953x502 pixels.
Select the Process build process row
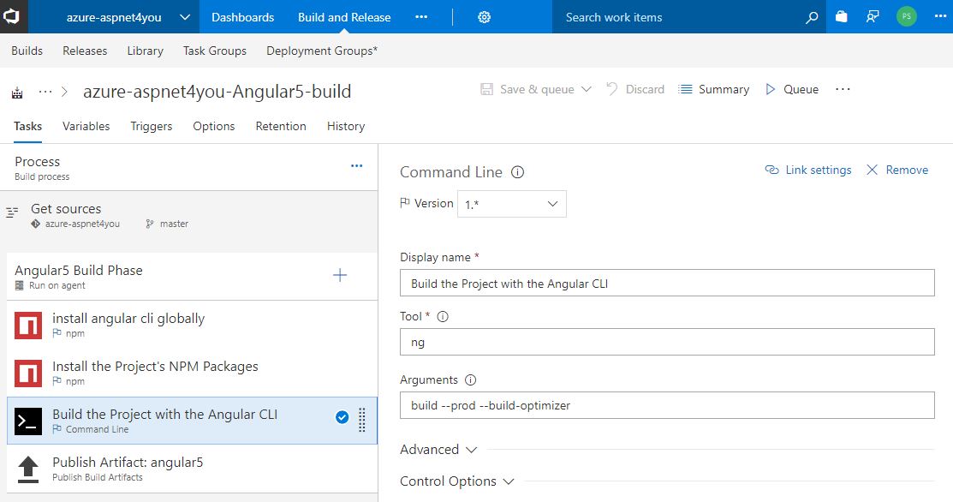(189, 168)
